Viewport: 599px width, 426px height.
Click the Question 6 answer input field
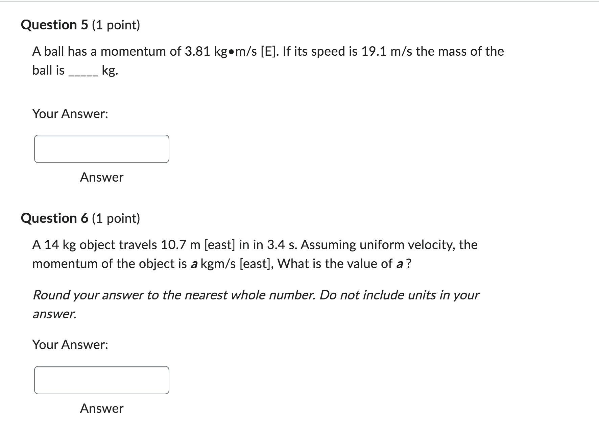101,380
